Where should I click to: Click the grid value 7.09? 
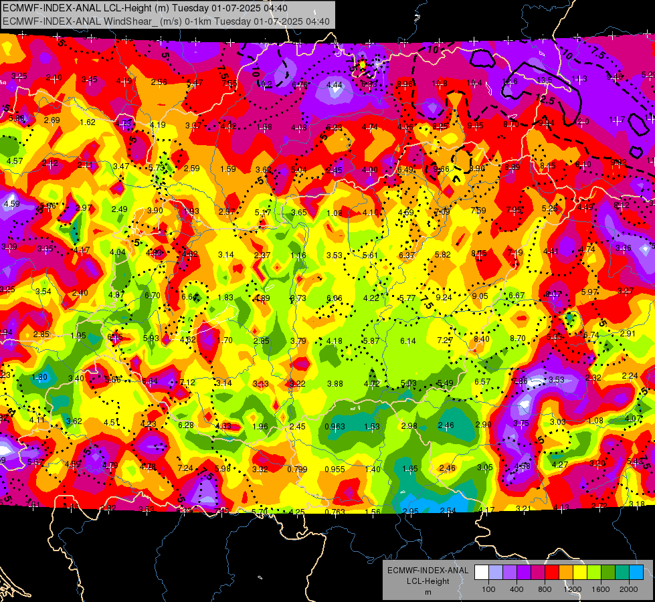[442, 211]
